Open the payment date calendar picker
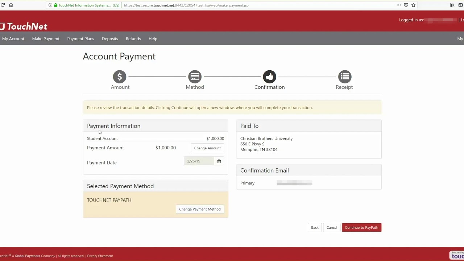464x261 pixels. point(219,161)
